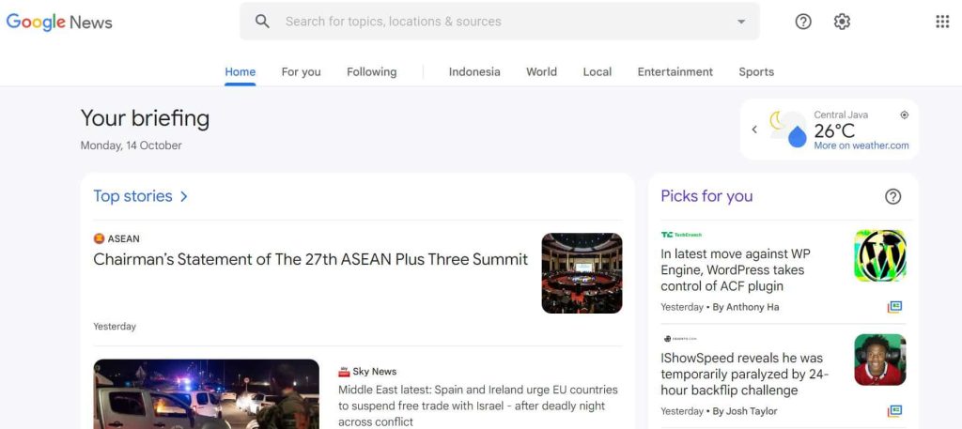
Task: Open full coverage icon for IShowSpeed story
Action: (894, 410)
